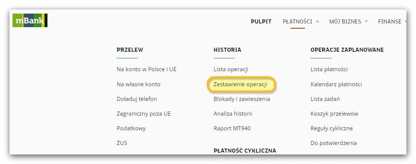Collapse the Płatności menu chevron
The width and height of the screenshot is (416, 164).
(x=317, y=22)
